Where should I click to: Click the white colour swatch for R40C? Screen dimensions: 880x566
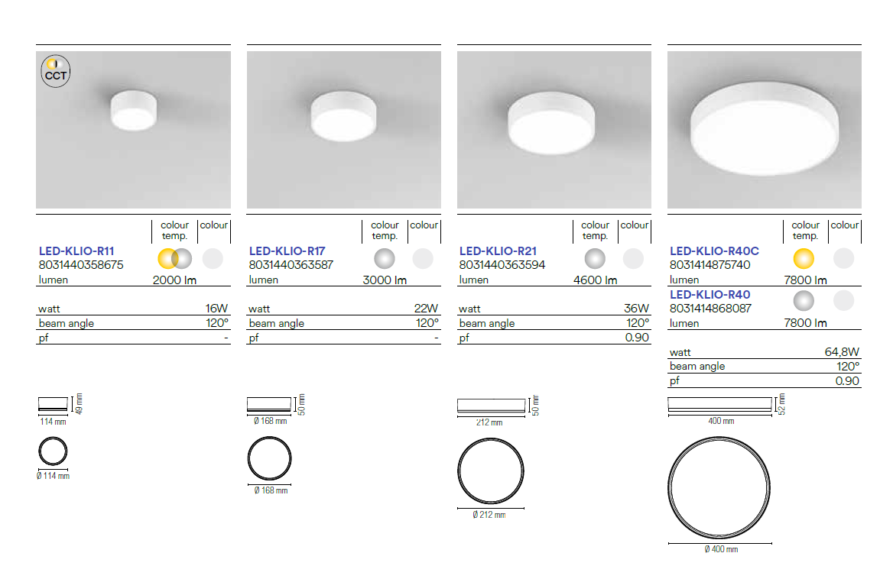(843, 259)
